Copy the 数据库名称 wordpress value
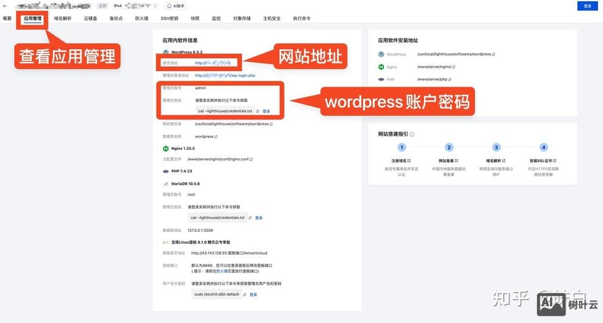 point(216,136)
